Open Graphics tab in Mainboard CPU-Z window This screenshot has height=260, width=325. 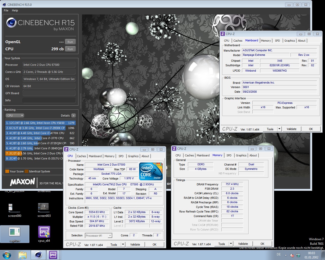(290, 41)
